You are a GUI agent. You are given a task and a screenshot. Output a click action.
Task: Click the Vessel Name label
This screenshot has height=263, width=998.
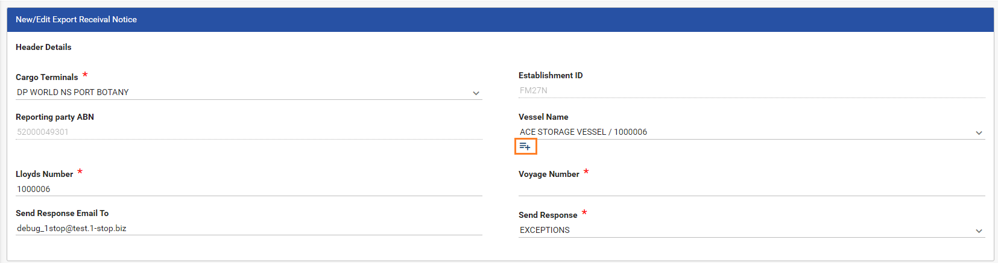click(x=543, y=117)
